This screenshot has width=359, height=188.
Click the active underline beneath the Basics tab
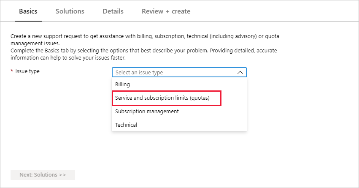coord(28,21)
